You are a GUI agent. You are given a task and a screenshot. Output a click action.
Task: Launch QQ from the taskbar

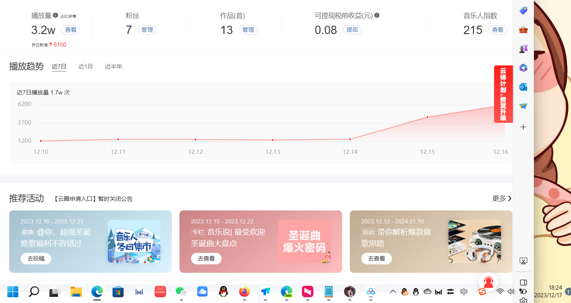click(x=223, y=292)
